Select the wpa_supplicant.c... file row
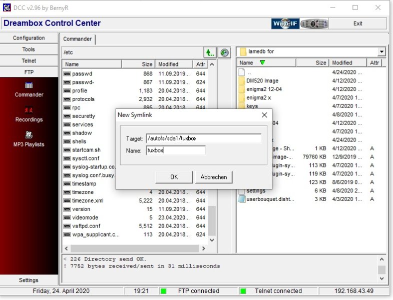Image resolution: width=393 pixels, height=300 pixels. point(135,234)
